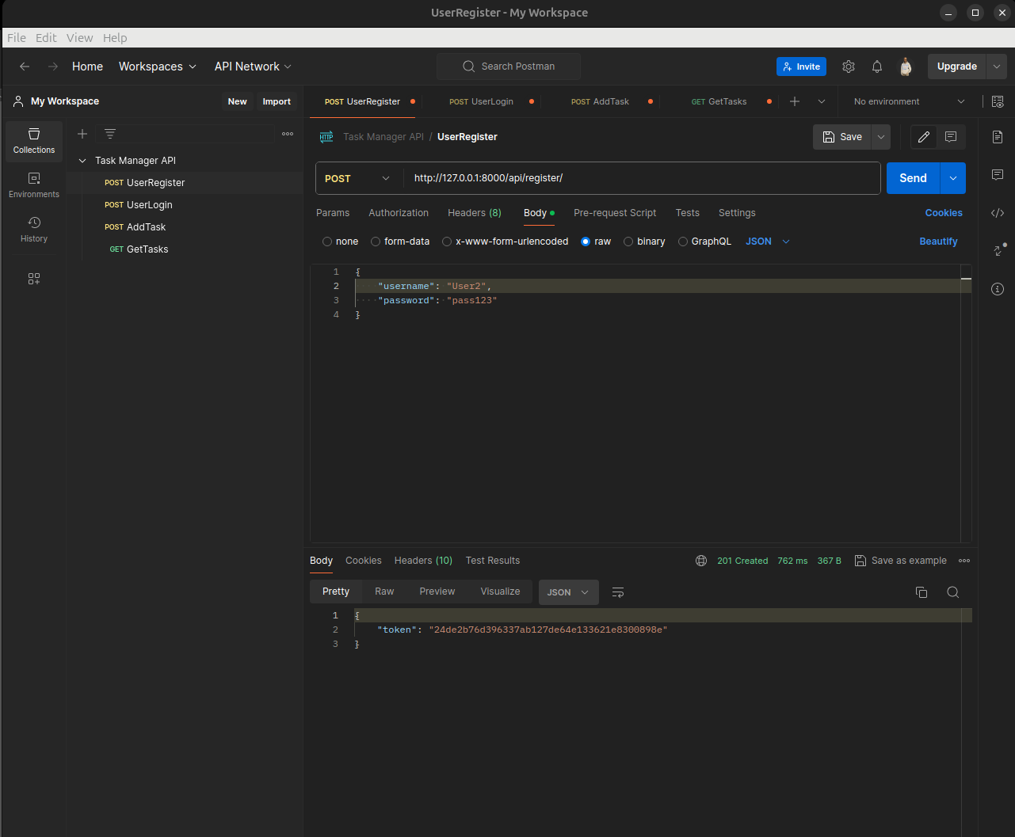The width and height of the screenshot is (1015, 837).
Task: Open the Collections sidebar panel
Action: [34, 141]
